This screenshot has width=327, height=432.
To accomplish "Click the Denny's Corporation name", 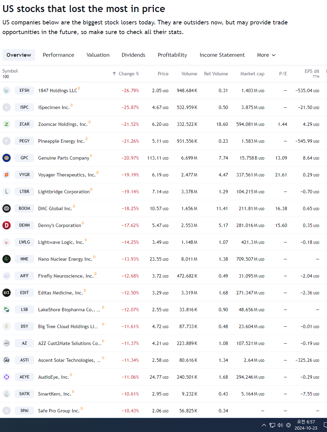I will (x=60, y=225).
